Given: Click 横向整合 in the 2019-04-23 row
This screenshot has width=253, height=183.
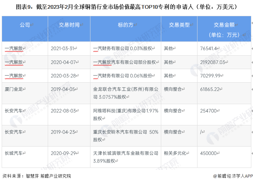Looking at the screenshot, I should point(173,132).
